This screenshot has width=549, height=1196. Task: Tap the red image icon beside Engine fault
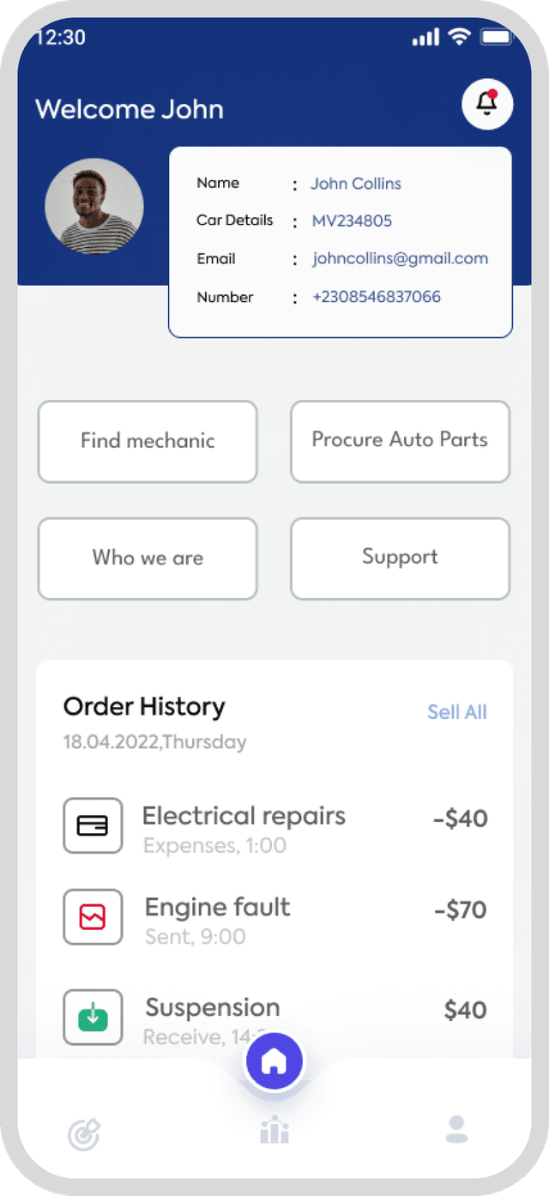93,917
